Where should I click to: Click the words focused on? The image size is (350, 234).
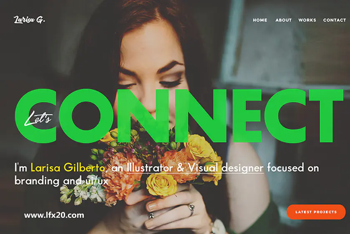point(293,168)
